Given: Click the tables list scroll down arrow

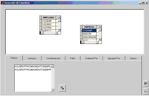Looking at the screenshot, I should pyautogui.click(x=52, y=90).
